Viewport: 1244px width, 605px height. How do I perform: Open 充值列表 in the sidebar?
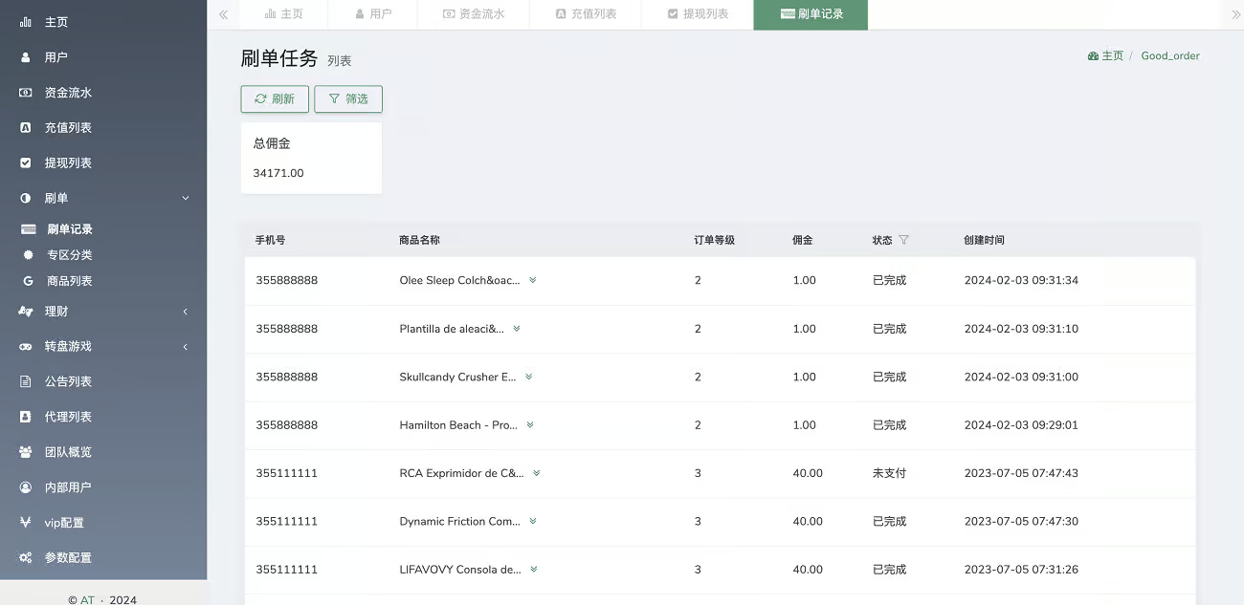point(68,128)
